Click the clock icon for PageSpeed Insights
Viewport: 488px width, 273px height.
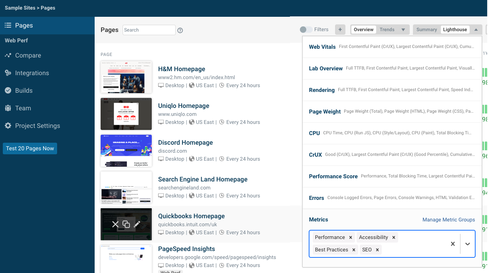pyautogui.click(x=222, y=265)
